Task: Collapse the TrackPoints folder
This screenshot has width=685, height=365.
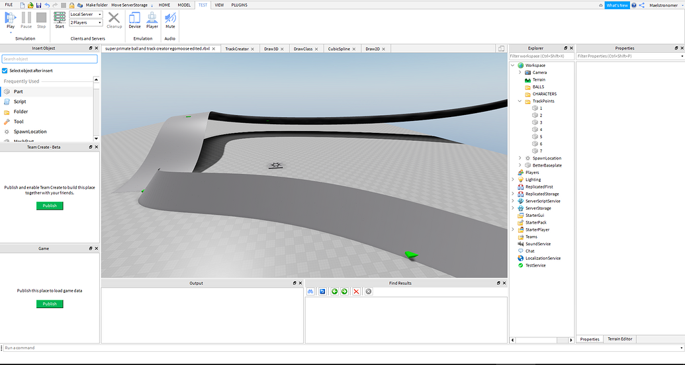Action: coord(520,101)
